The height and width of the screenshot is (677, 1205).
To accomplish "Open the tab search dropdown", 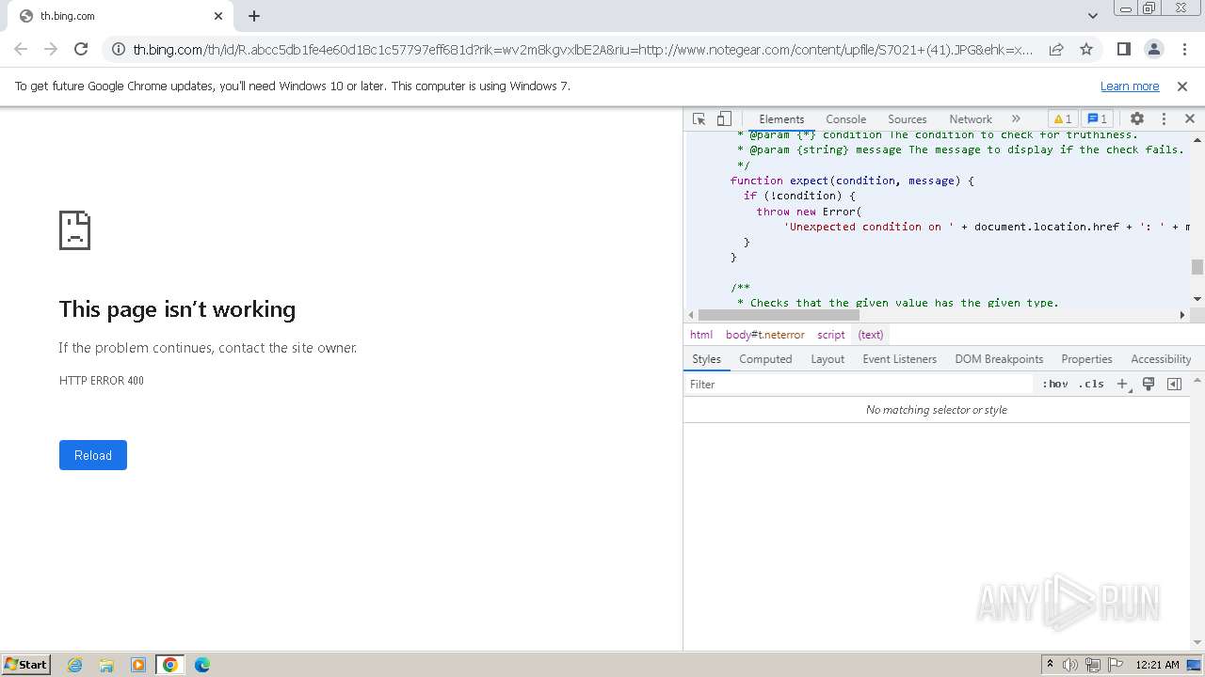I will 1092,16.
